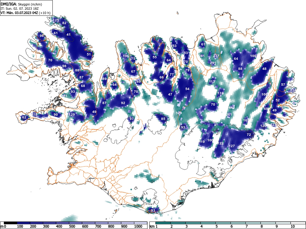The height and width of the screenshot is (229, 306).
Task: Click the visibility value '41' in the Westfjords
Action: (69, 35)
